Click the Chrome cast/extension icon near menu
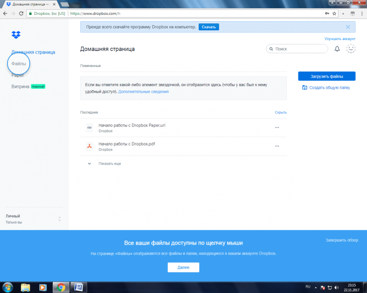Screen dimensions: 367x293 click(x=353, y=14)
